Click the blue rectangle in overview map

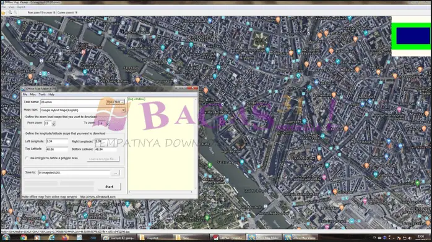[413, 36]
